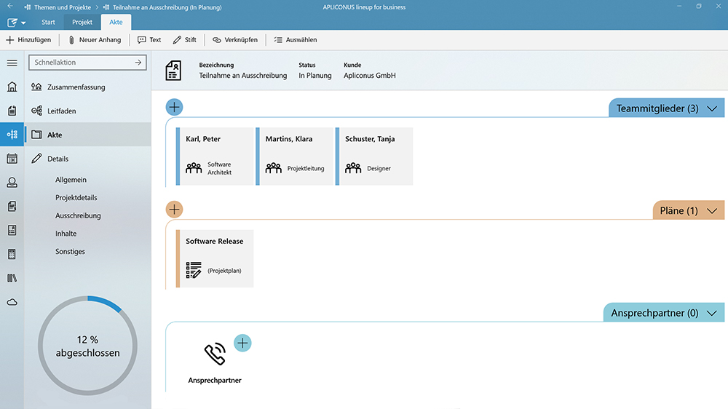Open the Karl, Peter team card
This screenshot has height=409, width=728.
click(215, 156)
